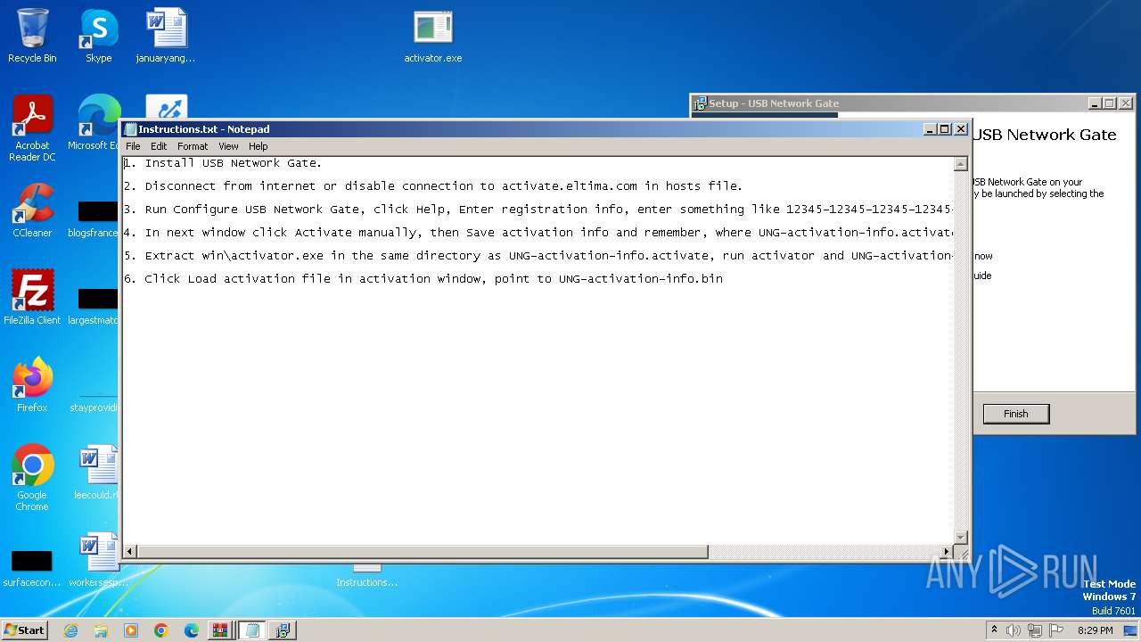Minimize the Setup USB Network Gate window
This screenshot has height=642, width=1141.
click(x=1094, y=103)
